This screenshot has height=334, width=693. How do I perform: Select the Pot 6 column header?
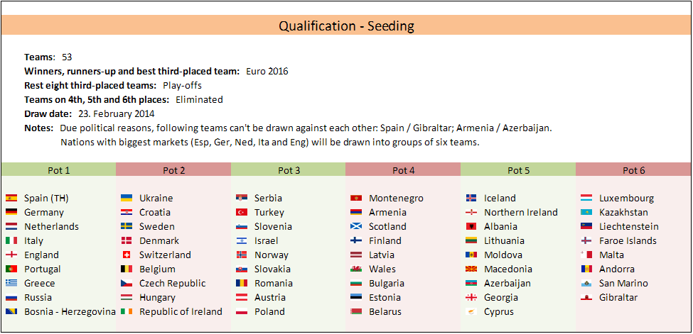(x=633, y=170)
